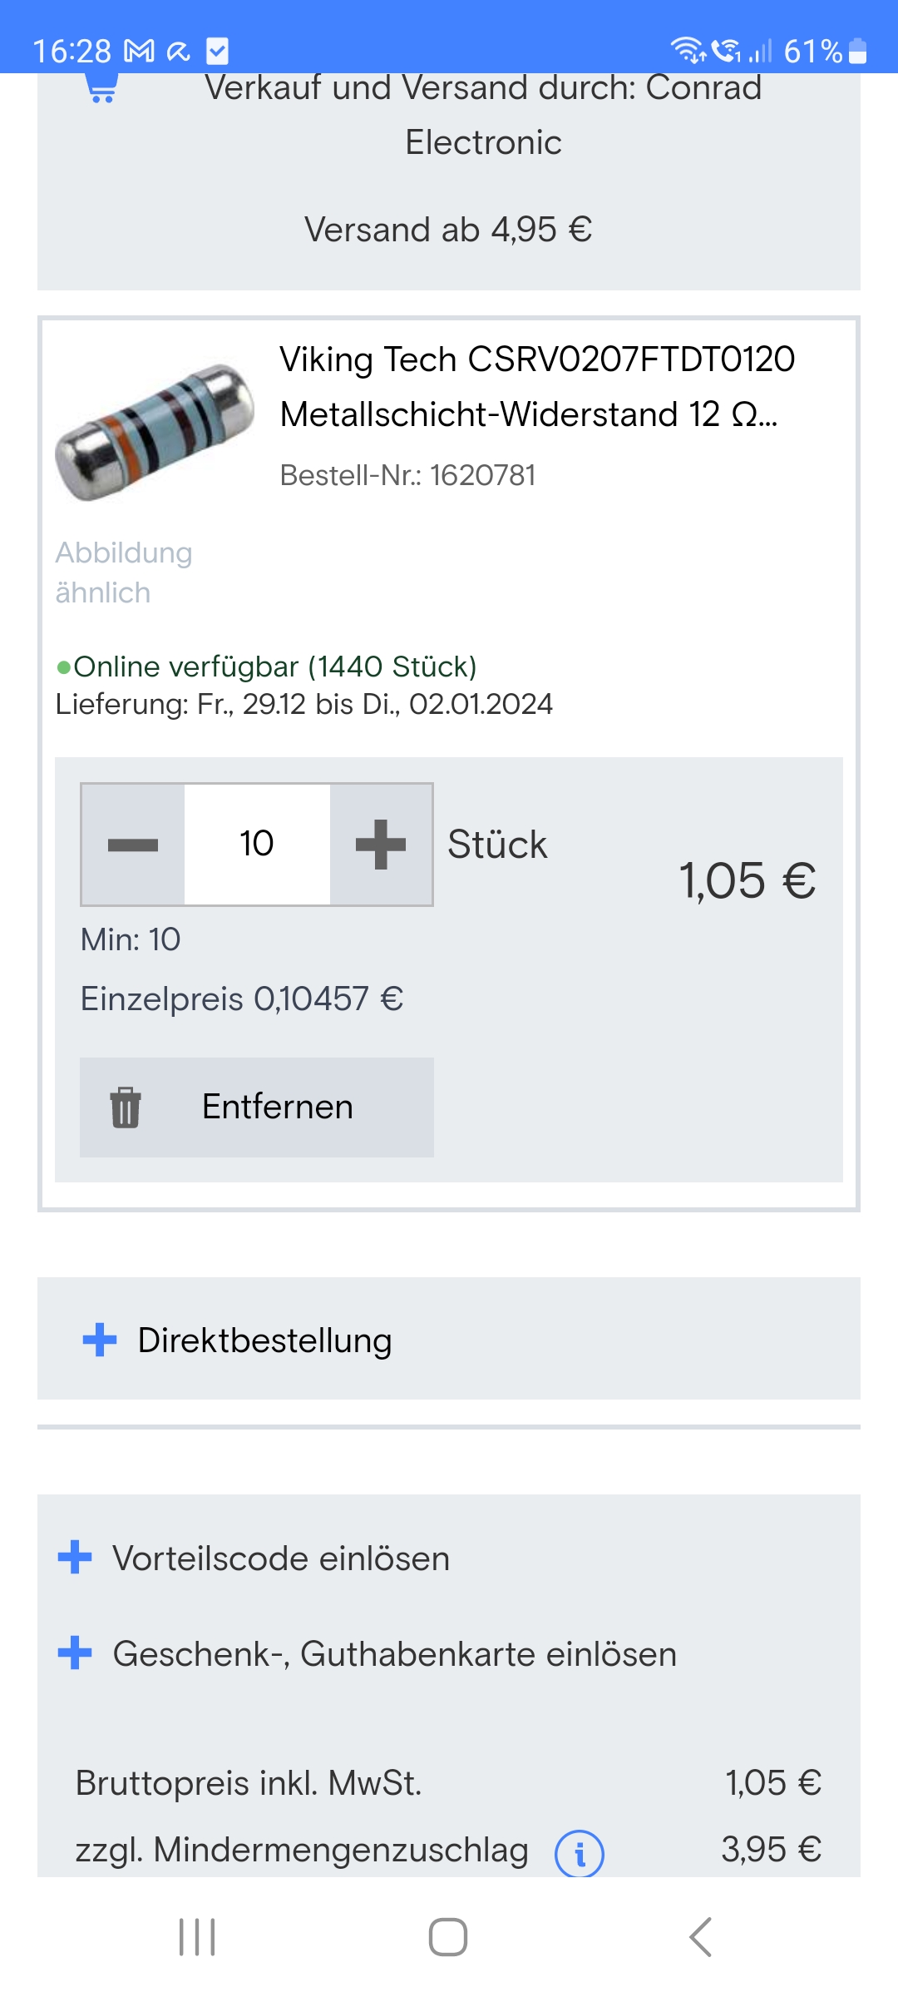Screen dimensions: 898x1997
Task: Select the 'Min: 10' text
Action: coord(131,939)
